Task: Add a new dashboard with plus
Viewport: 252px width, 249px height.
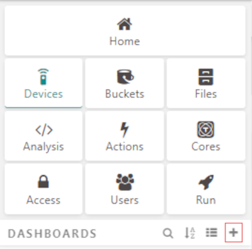Action: click(234, 233)
